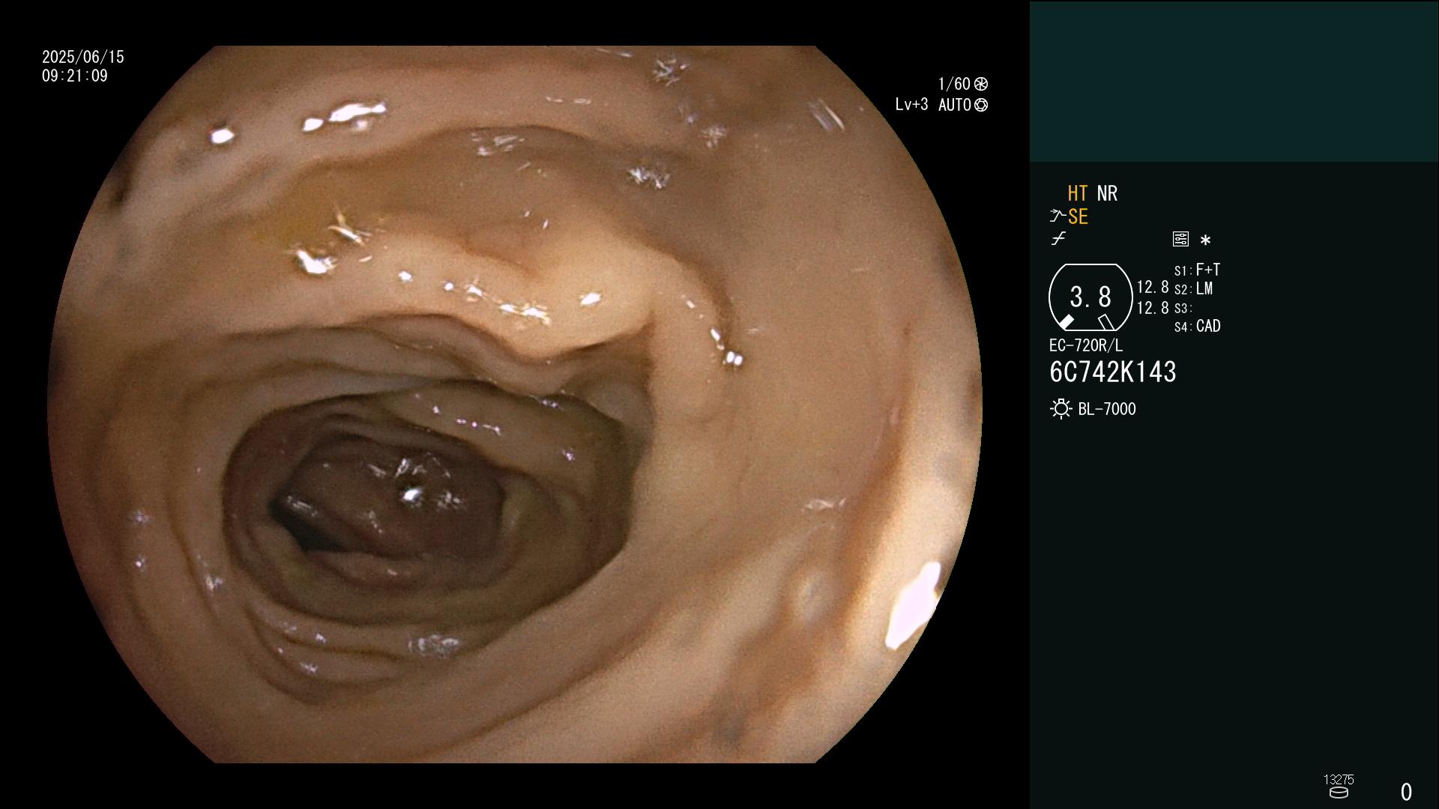This screenshot has height=809, width=1439.
Task: Click the S2: LM switch assignment
Action: pyautogui.click(x=1193, y=288)
